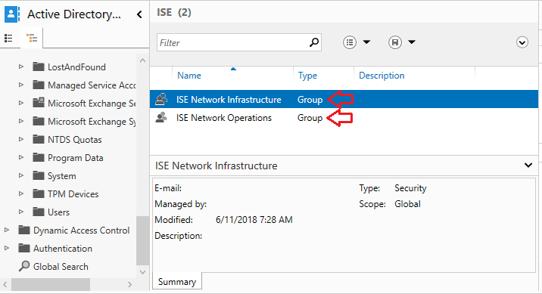Sort by the Name column header
The image size is (542, 294).
pos(189,76)
